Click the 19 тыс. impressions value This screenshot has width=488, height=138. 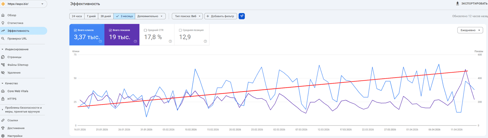coord(120,37)
